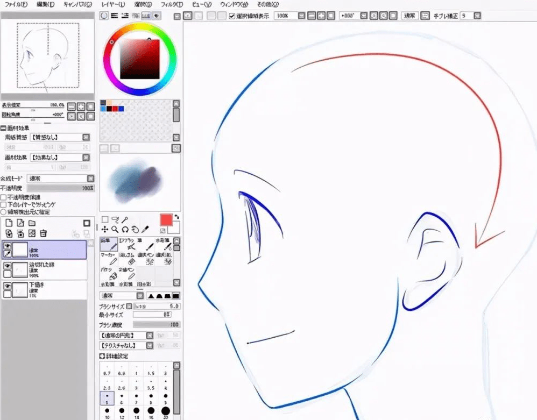Image resolution: width=537 pixels, height=420 pixels.
Task: Enable the 不透明度保護 checkbox
Action: pos(4,197)
